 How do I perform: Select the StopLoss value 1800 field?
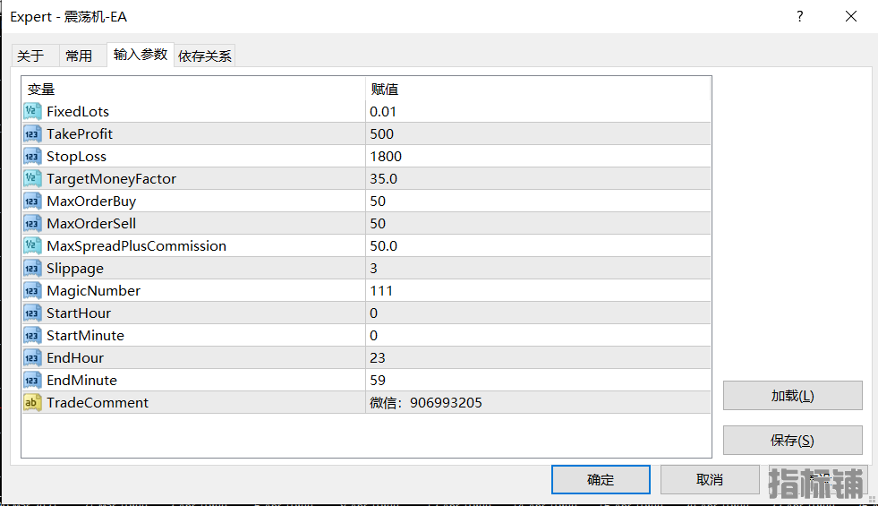click(x=537, y=156)
